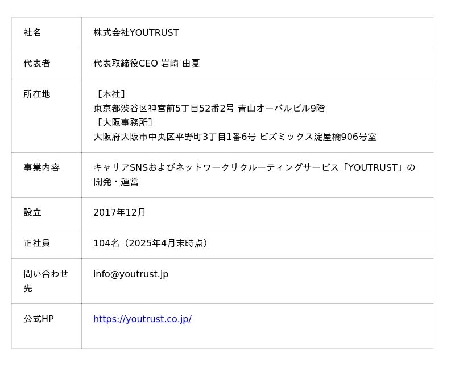Screen dimensions: 455x366
Task: Click the キャリアSNS business description line
Action: click(254, 168)
